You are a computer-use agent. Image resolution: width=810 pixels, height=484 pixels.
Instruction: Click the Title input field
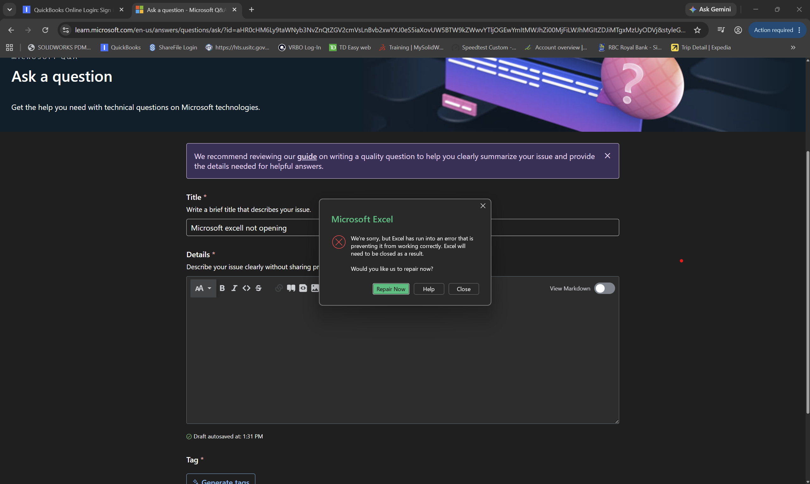click(402, 228)
